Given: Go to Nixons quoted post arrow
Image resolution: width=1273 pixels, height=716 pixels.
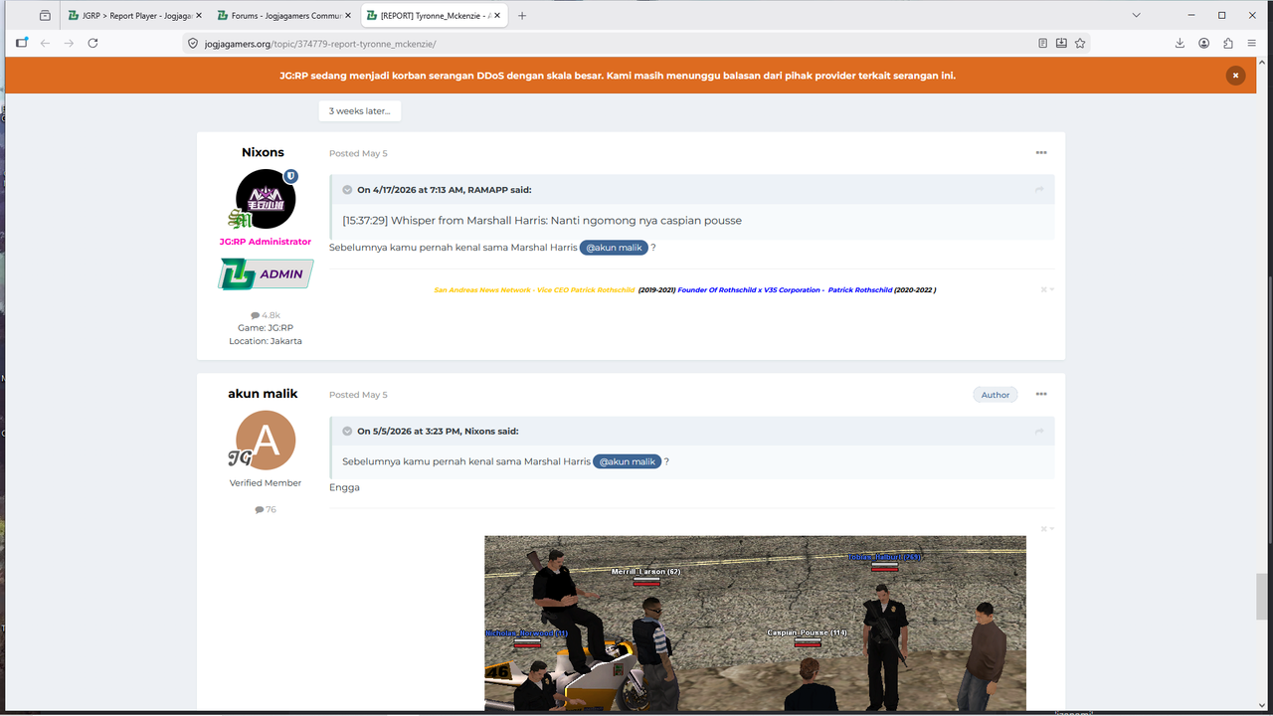Looking at the screenshot, I should coord(1039,432).
